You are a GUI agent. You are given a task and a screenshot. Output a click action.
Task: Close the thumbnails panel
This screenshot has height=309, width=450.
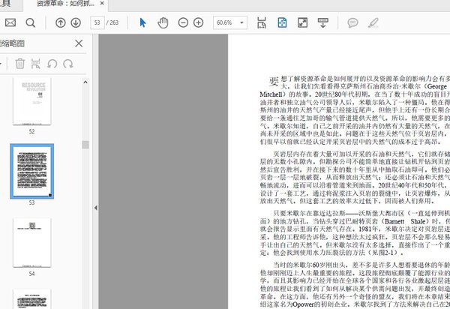tap(79, 43)
